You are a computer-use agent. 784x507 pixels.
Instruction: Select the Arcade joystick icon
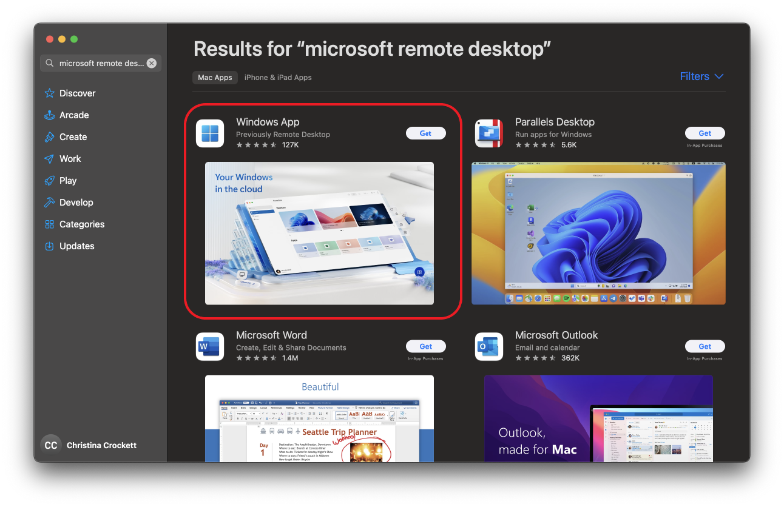coord(50,115)
